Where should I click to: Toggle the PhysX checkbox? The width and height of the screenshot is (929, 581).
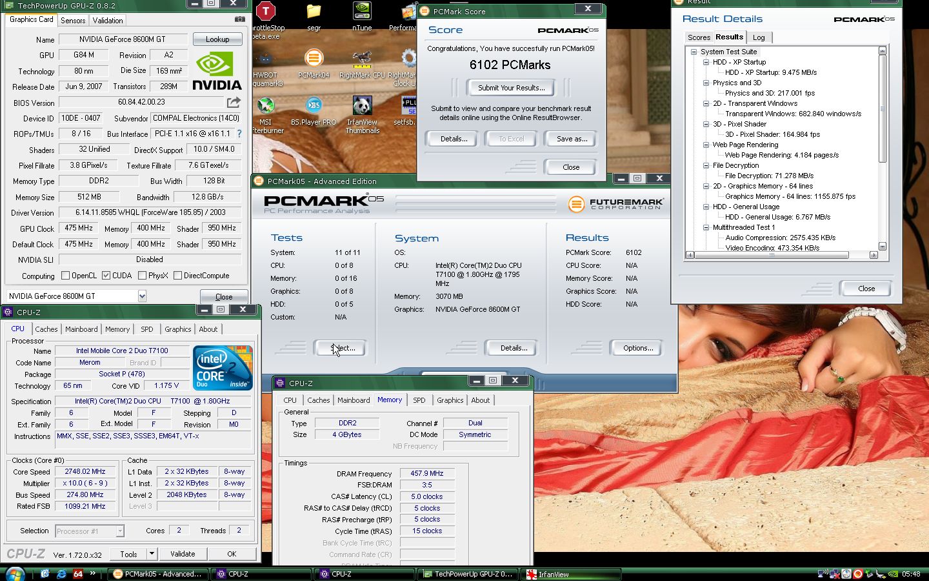[x=142, y=276]
